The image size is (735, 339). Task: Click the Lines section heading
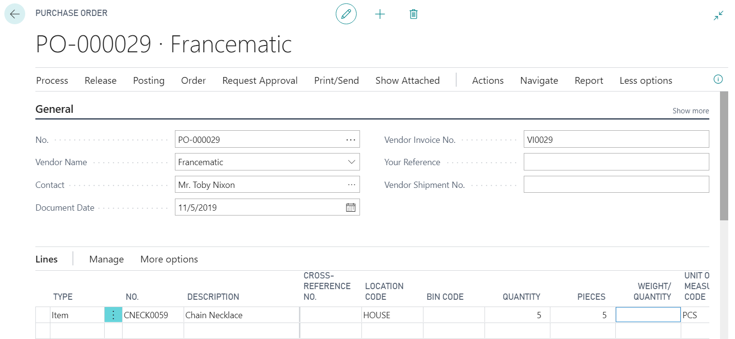point(47,259)
